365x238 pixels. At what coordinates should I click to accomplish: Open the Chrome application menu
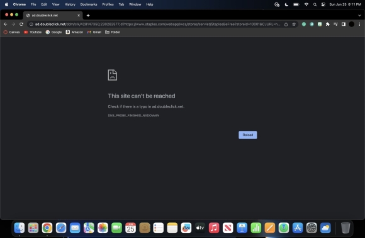point(20,4)
